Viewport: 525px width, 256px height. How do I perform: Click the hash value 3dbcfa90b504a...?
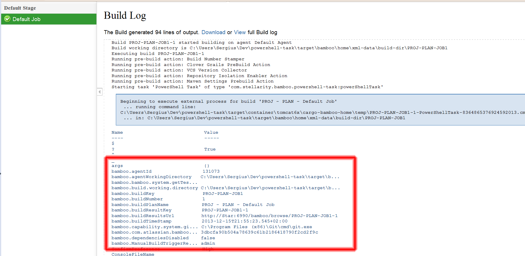point(260,232)
